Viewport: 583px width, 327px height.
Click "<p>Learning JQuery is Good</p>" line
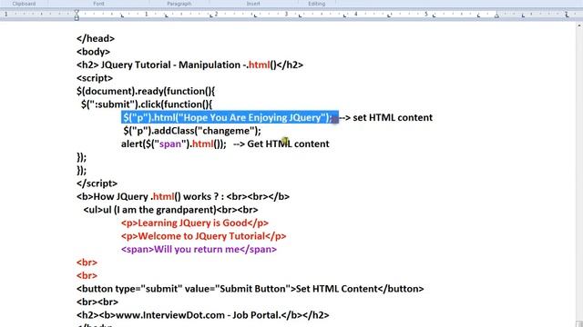click(x=195, y=223)
